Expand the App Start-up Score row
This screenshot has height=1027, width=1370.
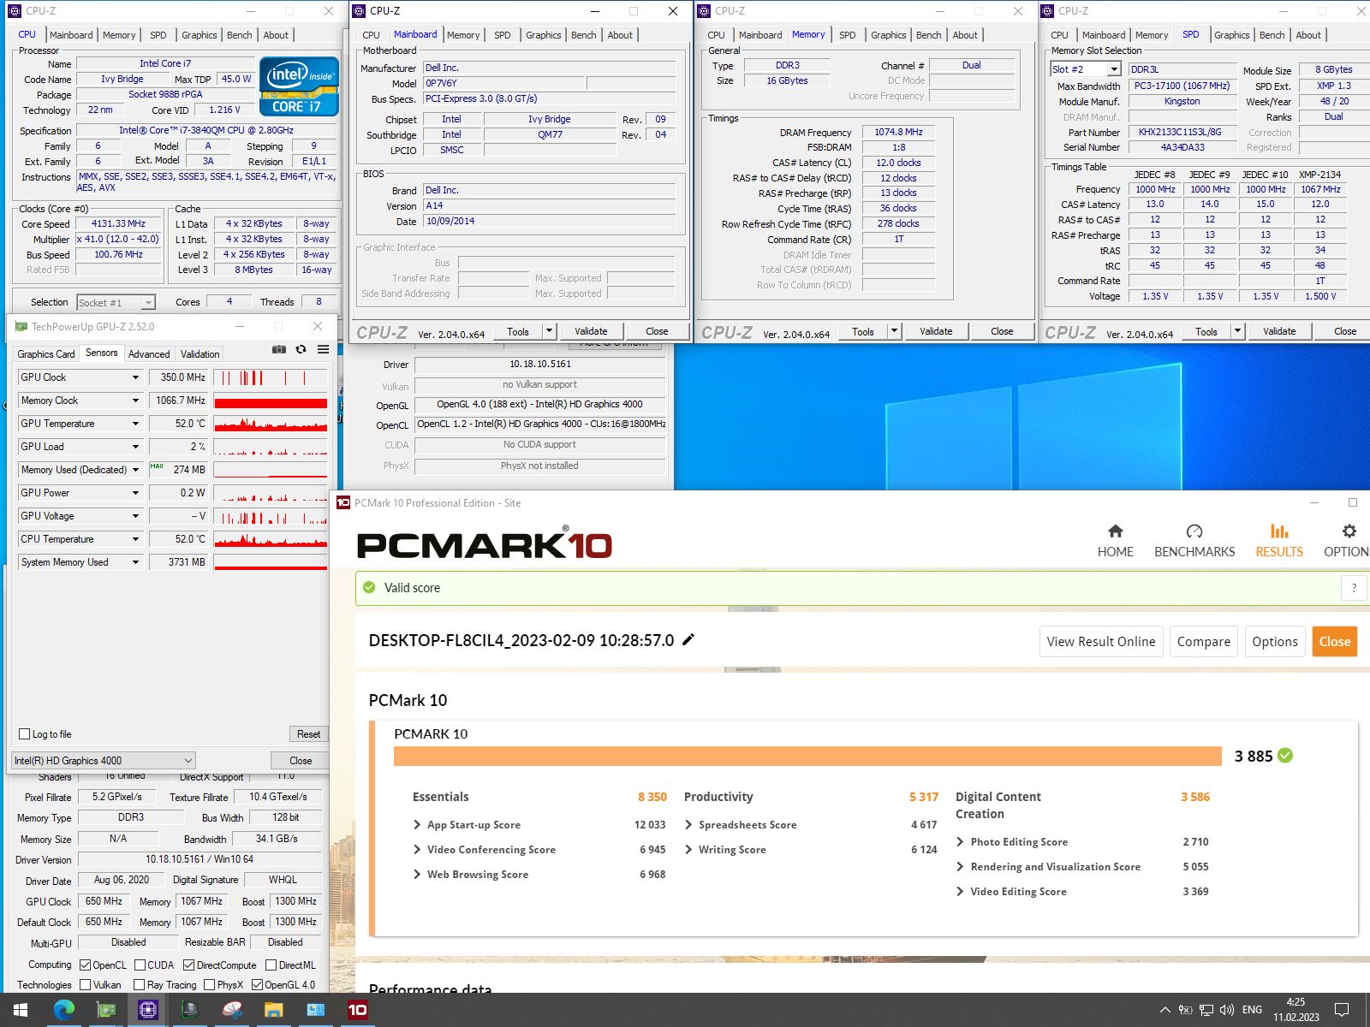[x=417, y=825]
